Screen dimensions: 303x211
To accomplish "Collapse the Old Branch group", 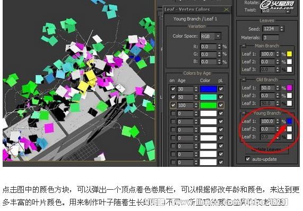I will [x=244, y=80].
